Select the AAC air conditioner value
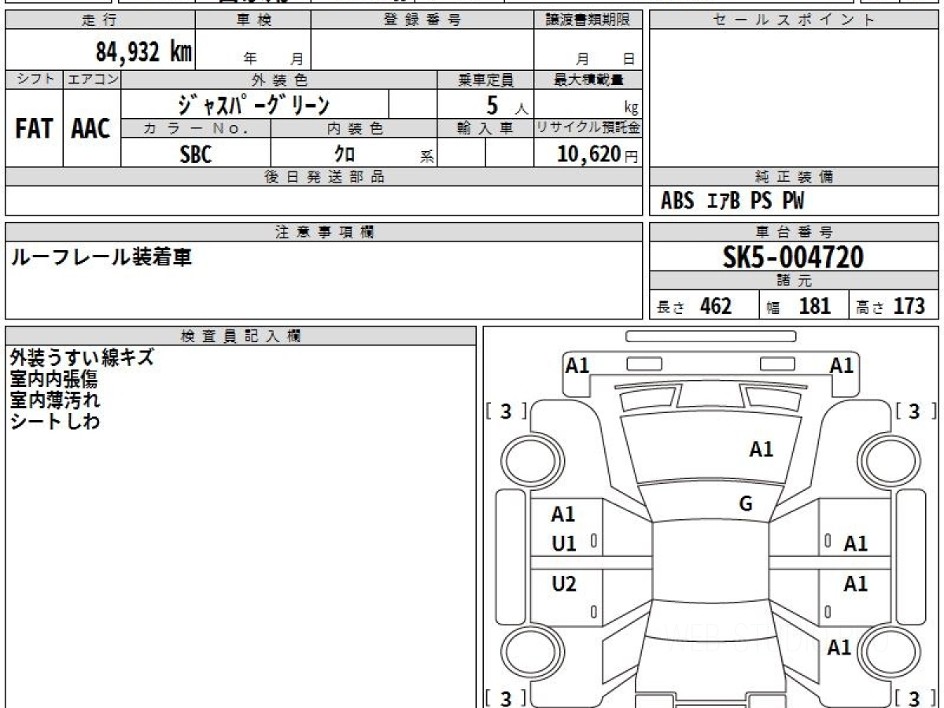This screenshot has width=944, height=708. click(x=91, y=129)
